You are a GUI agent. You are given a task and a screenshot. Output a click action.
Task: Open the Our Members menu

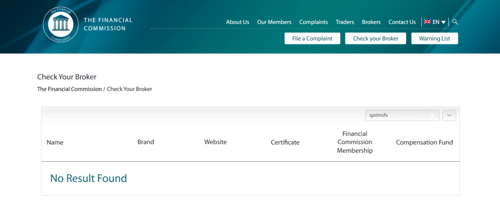point(274,22)
